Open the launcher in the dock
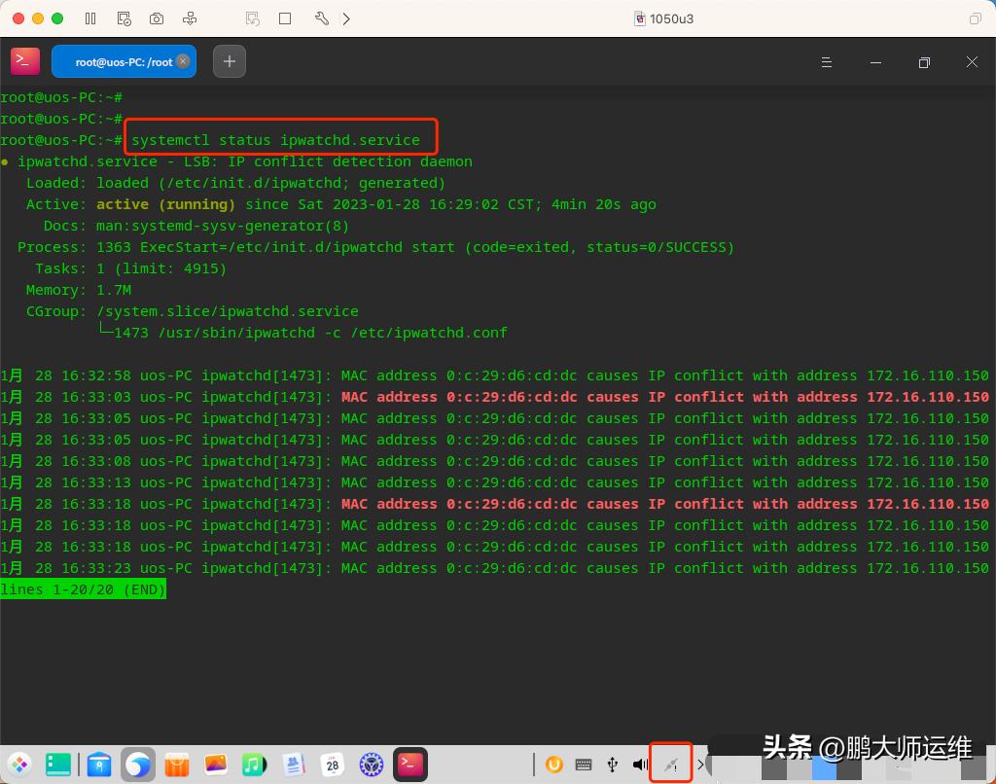Screen dimensions: 996x784 (19, 765)
